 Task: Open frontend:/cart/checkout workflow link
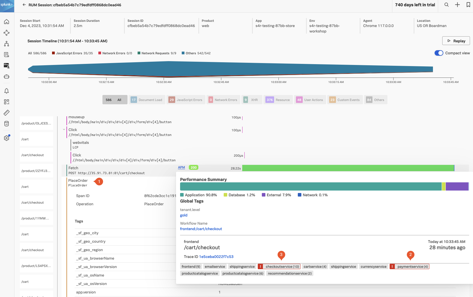[x=201, y=229]
